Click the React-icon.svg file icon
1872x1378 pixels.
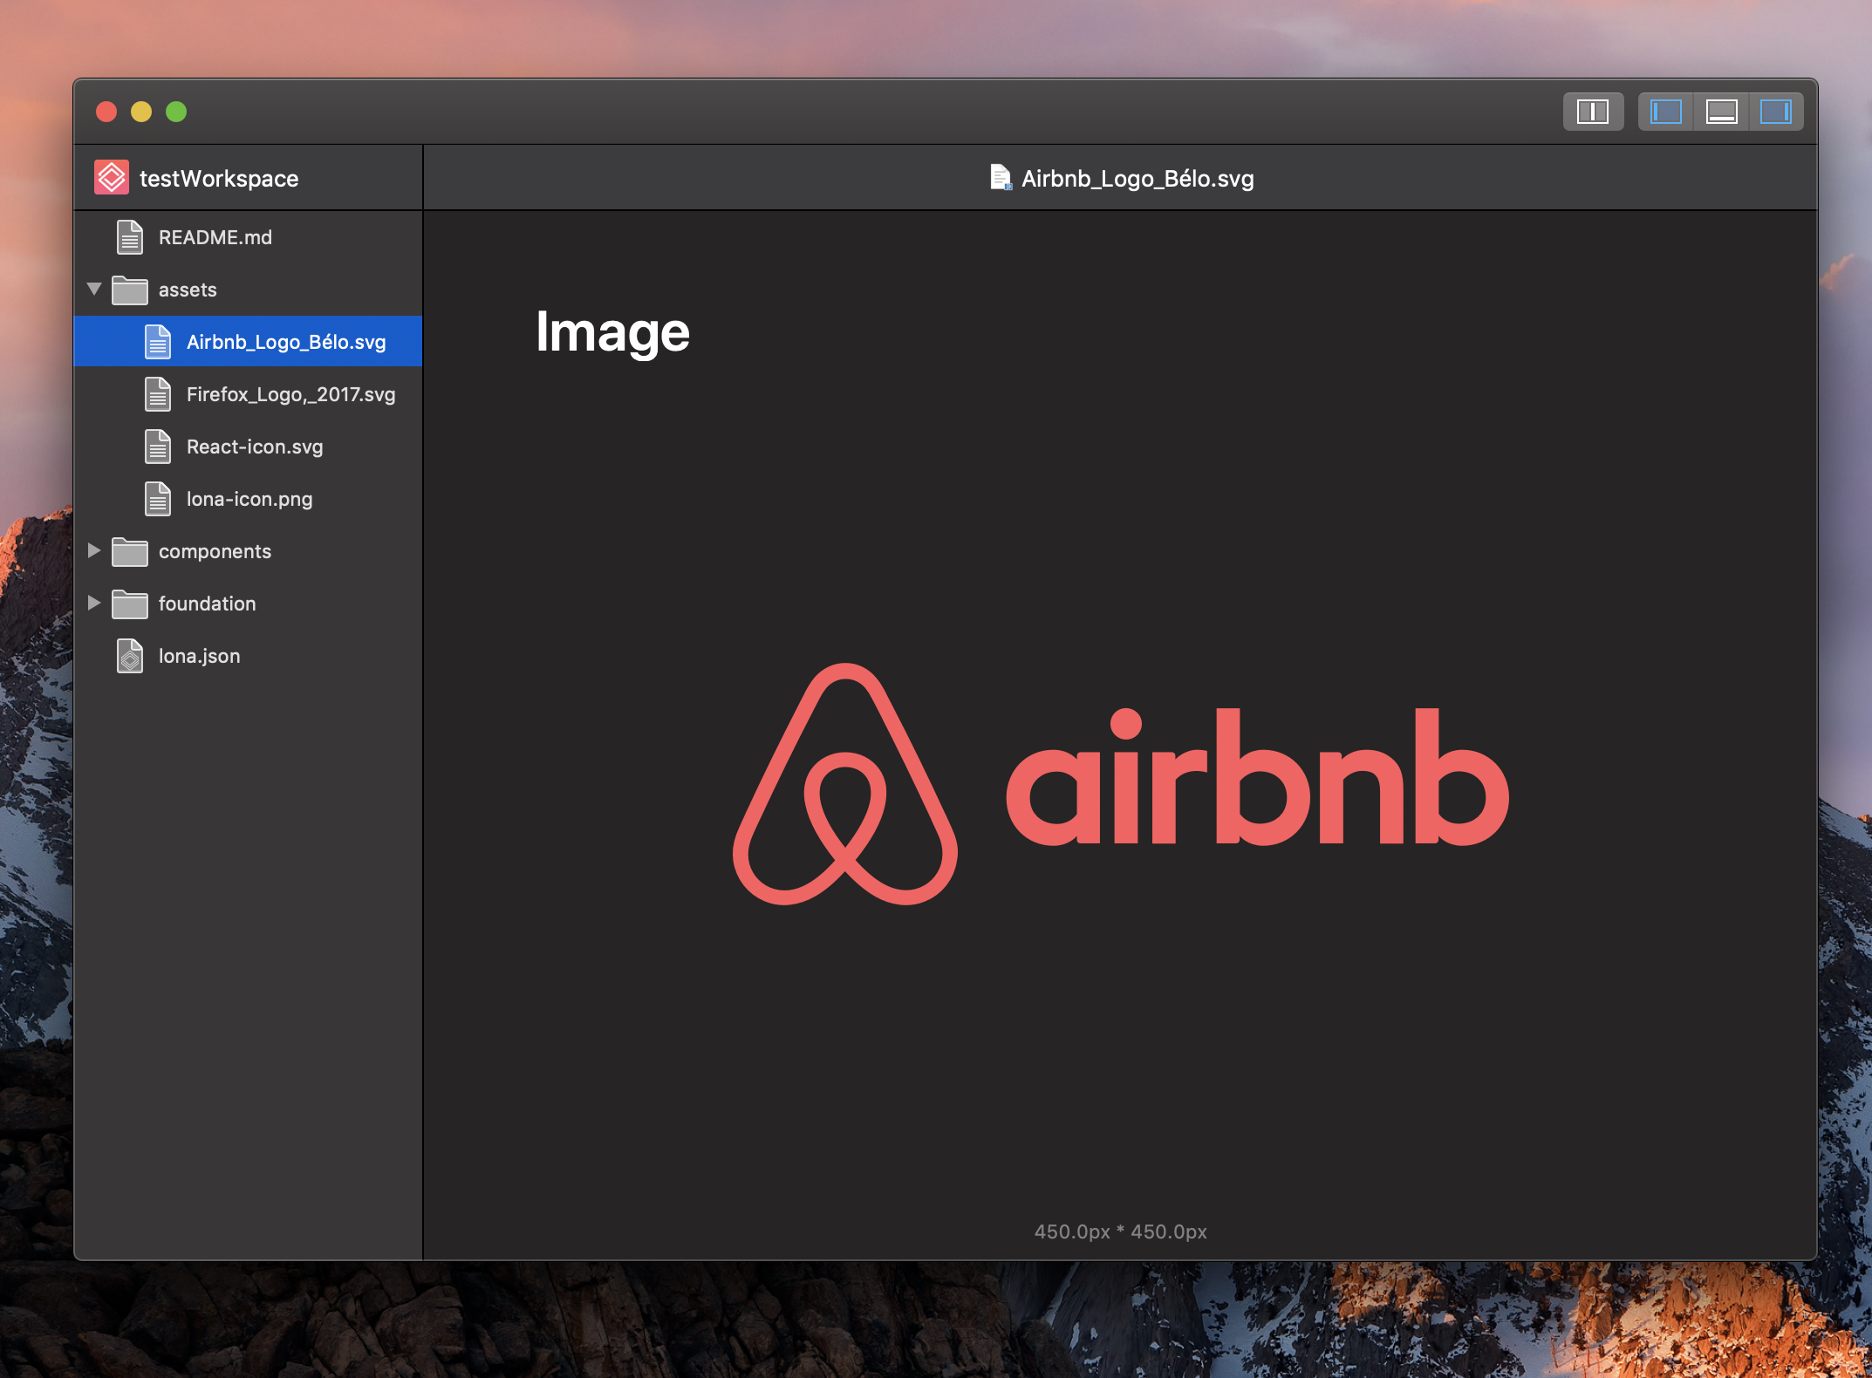(158, 447)
